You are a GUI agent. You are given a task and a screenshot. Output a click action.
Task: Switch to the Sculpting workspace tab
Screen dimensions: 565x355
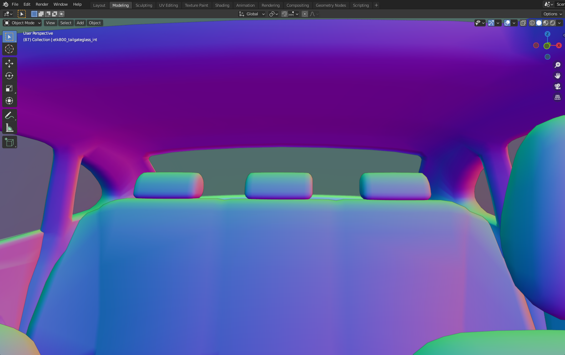point(144,5)
